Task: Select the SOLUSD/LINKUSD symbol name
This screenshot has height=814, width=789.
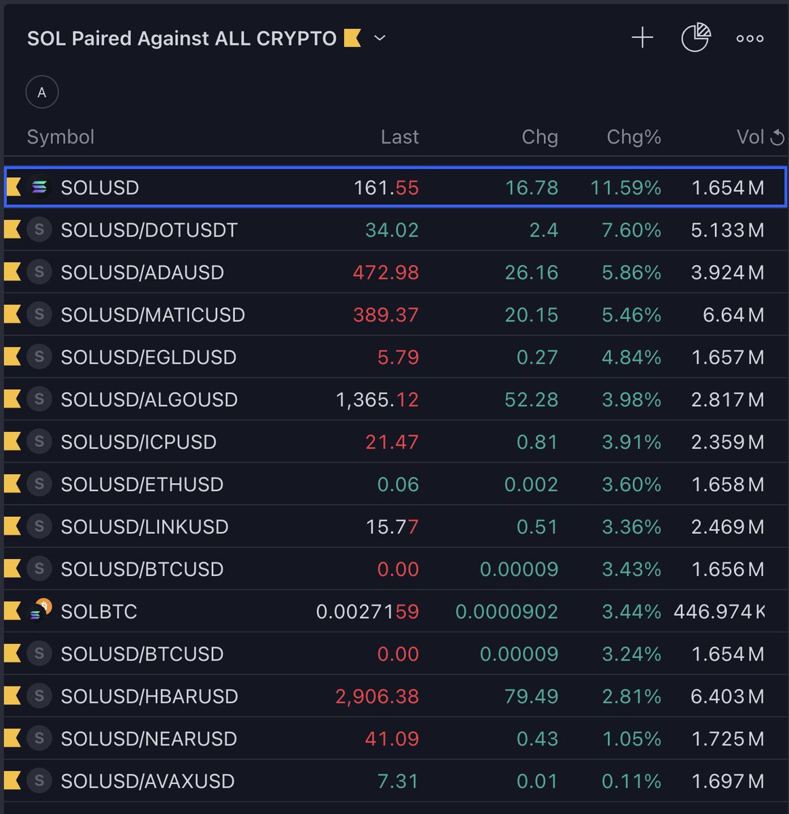Action: [x=145, y=526]
